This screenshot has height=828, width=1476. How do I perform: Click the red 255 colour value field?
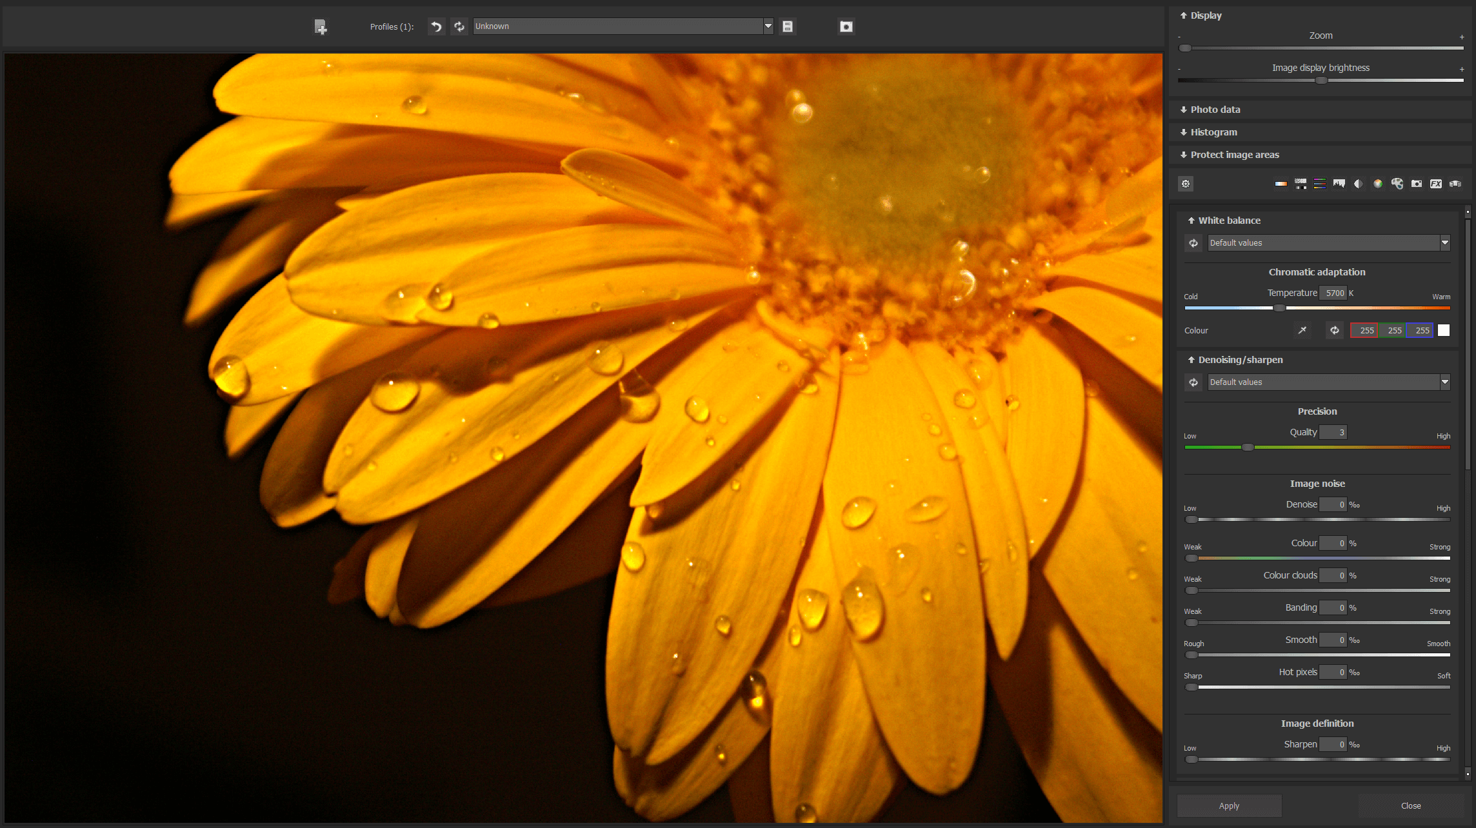(1364, 330)
